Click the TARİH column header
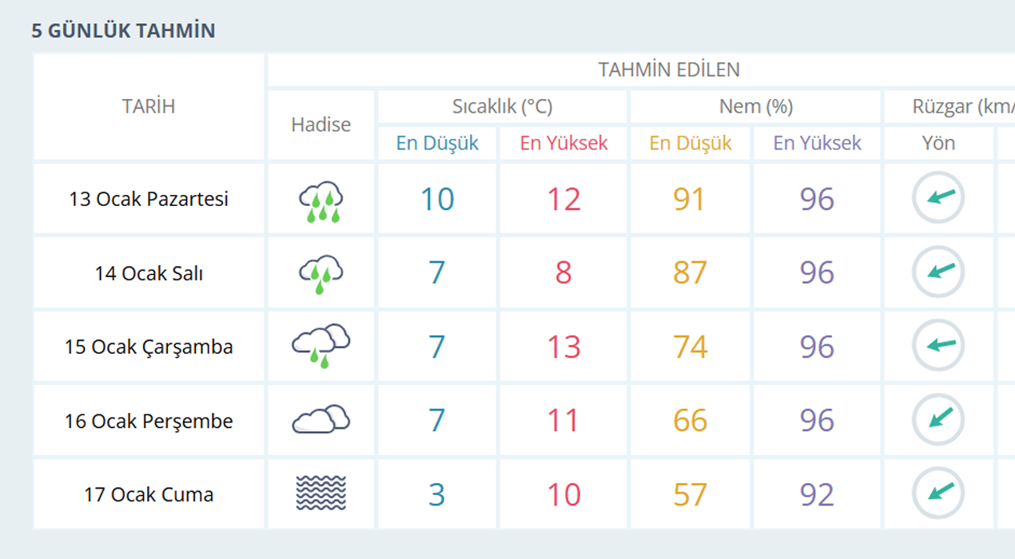 coord(149,106)
